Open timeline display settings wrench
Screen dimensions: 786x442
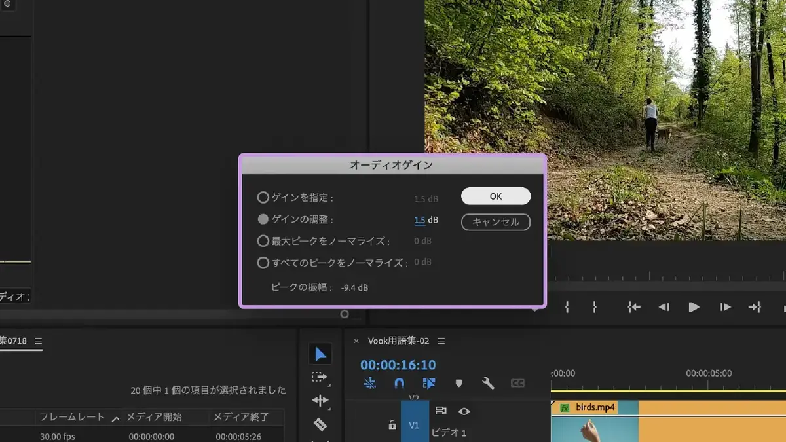pos(488,383)
